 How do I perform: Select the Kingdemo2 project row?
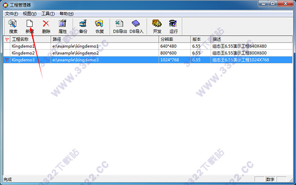(x=148, y=53)
